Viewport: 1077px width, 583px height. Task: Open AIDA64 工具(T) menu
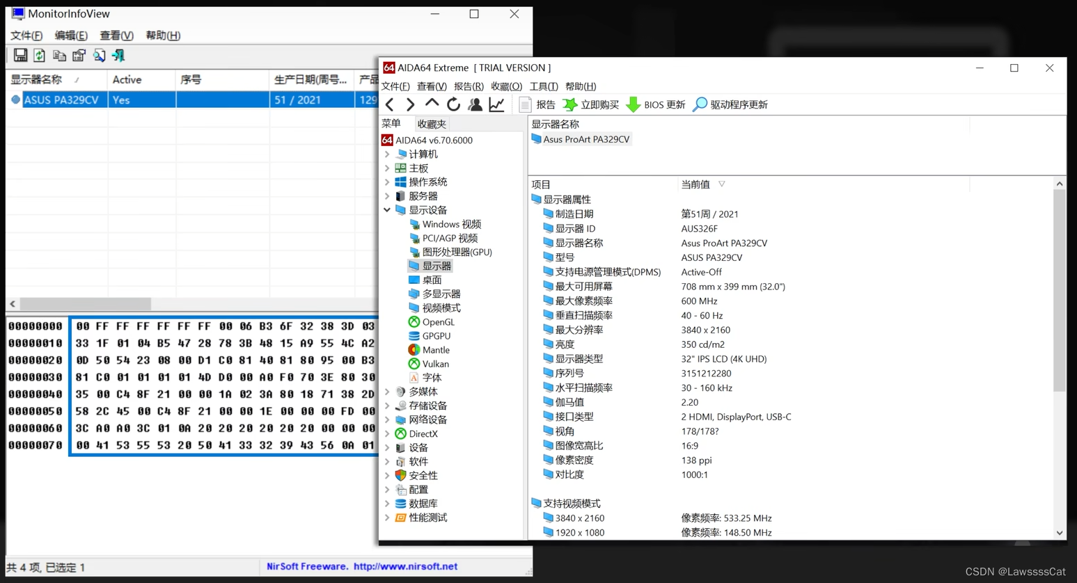point(544,86)
